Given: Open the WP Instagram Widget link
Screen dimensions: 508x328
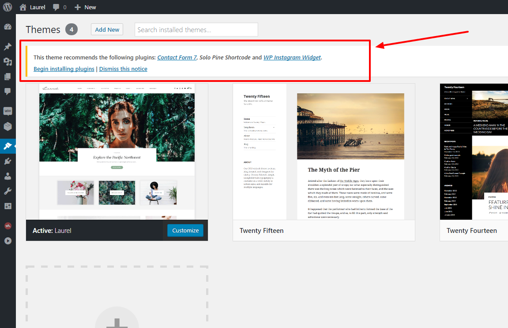Looking at the screenshot, I should 292,57.
